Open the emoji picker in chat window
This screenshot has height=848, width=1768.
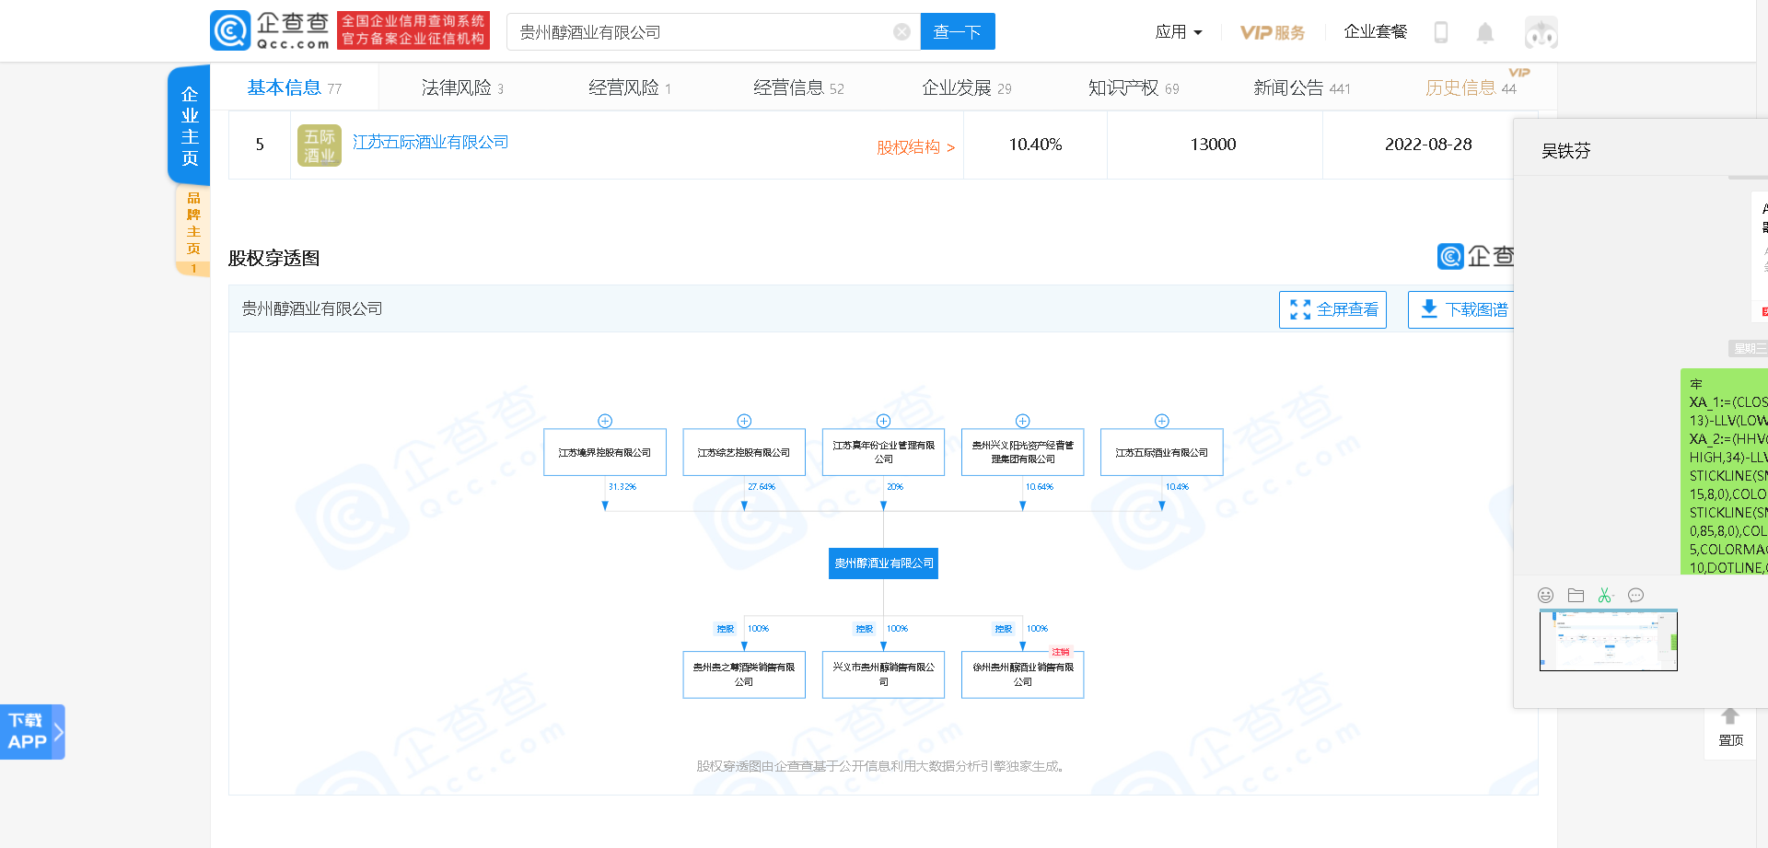click(1545, 596)
